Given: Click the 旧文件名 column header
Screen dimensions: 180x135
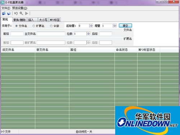Looking at the screenshot, I should (x=18, y=50).
